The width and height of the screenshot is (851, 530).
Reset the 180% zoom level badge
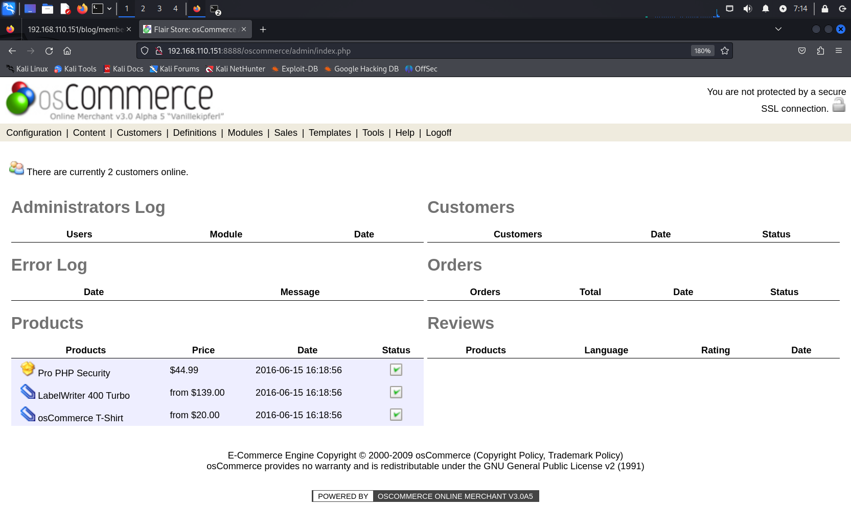(702, 51)
